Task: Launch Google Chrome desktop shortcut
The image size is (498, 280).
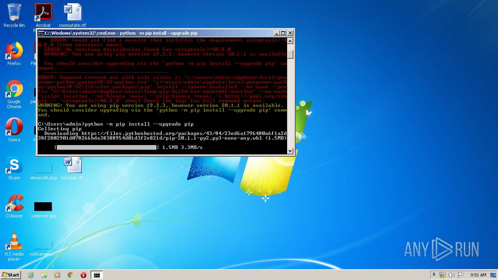Action: click(14, 94)
